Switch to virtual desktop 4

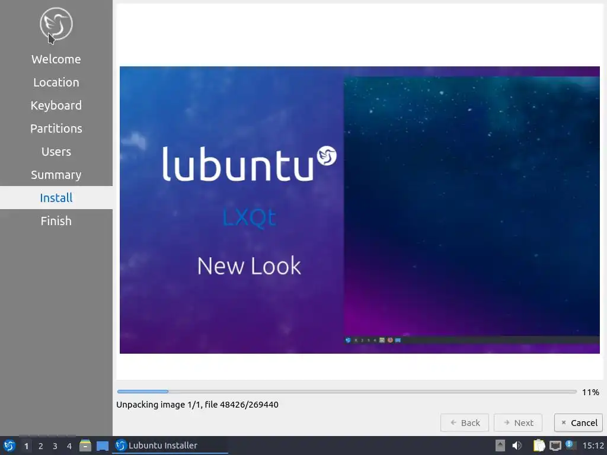69,446
